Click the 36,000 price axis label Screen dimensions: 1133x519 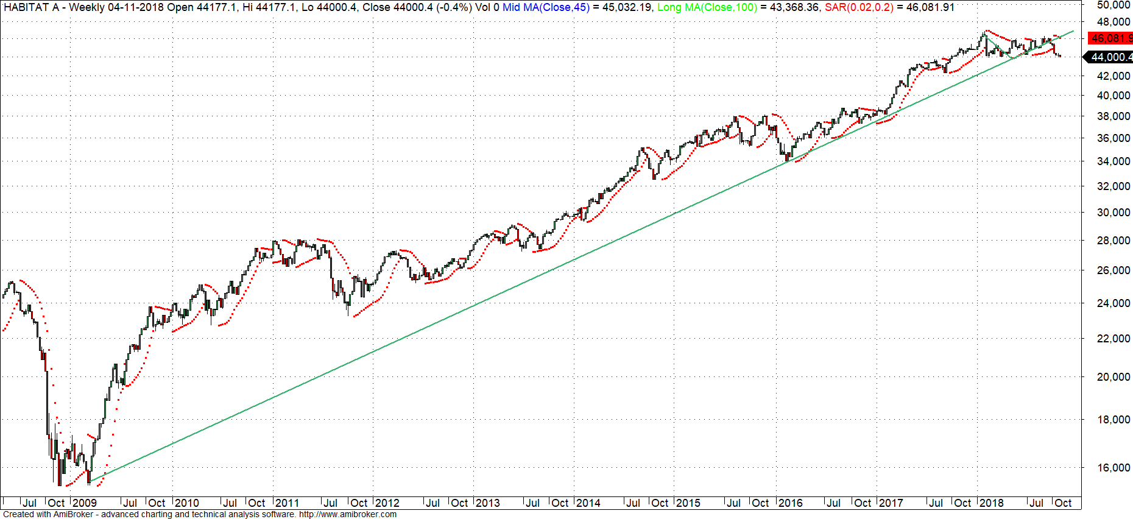1114,138
